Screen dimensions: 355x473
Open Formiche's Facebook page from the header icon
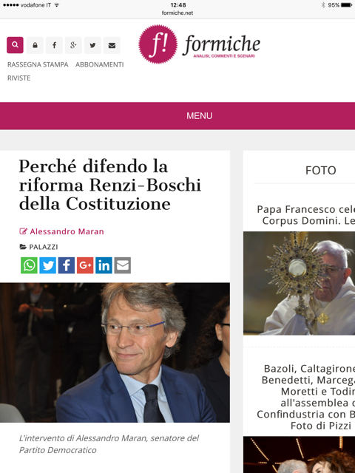click(54, 45)
